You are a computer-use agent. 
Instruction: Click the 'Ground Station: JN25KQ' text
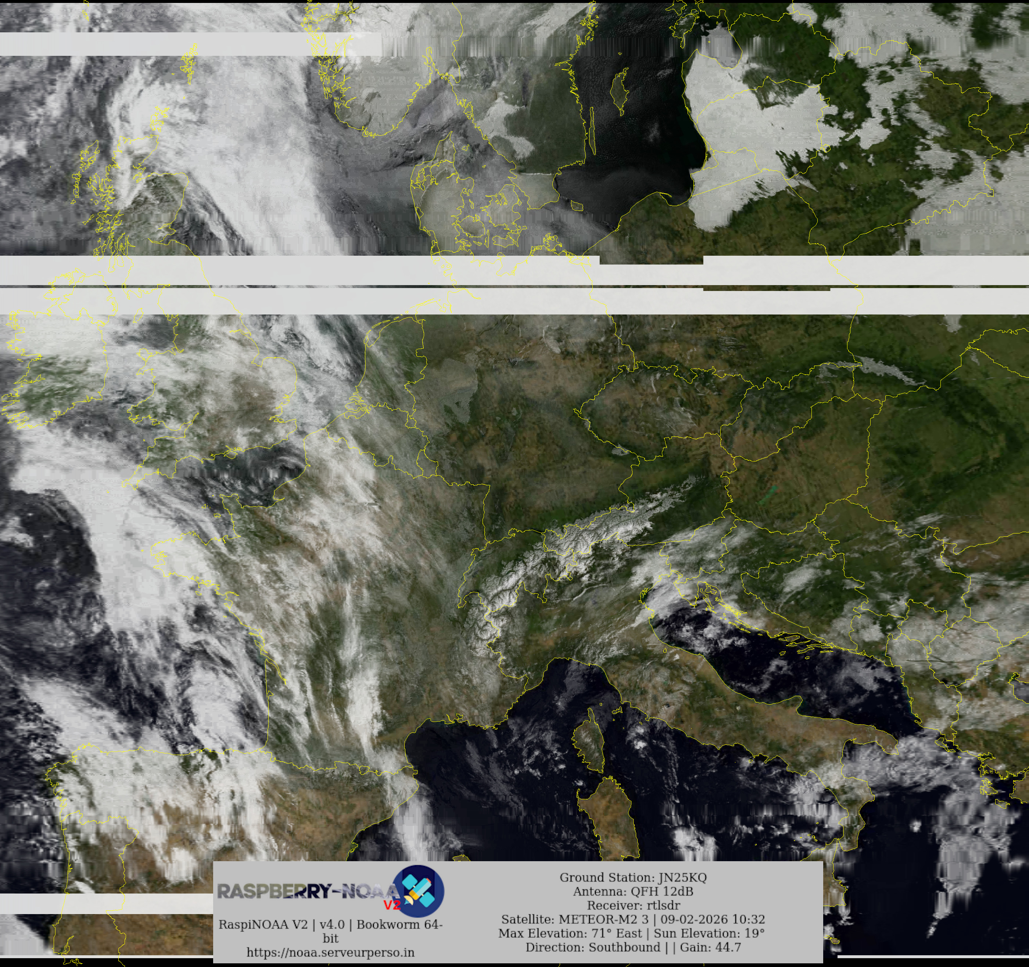click(632, 877)
